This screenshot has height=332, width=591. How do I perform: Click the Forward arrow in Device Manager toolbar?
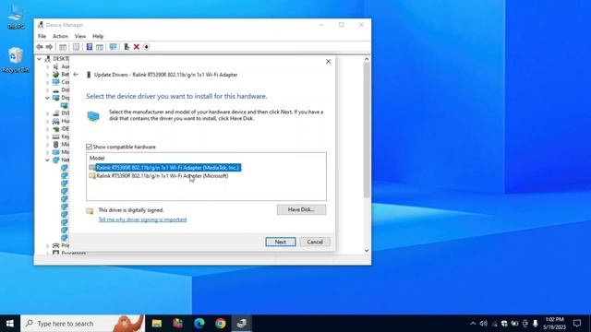[x=49, y=47]
